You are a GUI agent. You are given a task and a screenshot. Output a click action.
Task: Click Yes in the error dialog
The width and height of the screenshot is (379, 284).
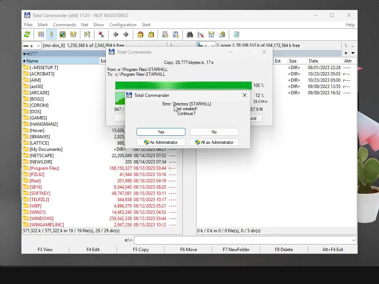coord(161,132)
